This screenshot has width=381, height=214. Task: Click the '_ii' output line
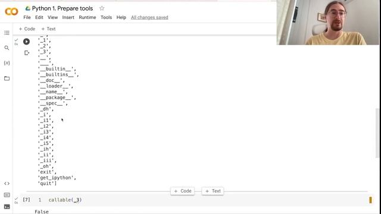[46, 155]
